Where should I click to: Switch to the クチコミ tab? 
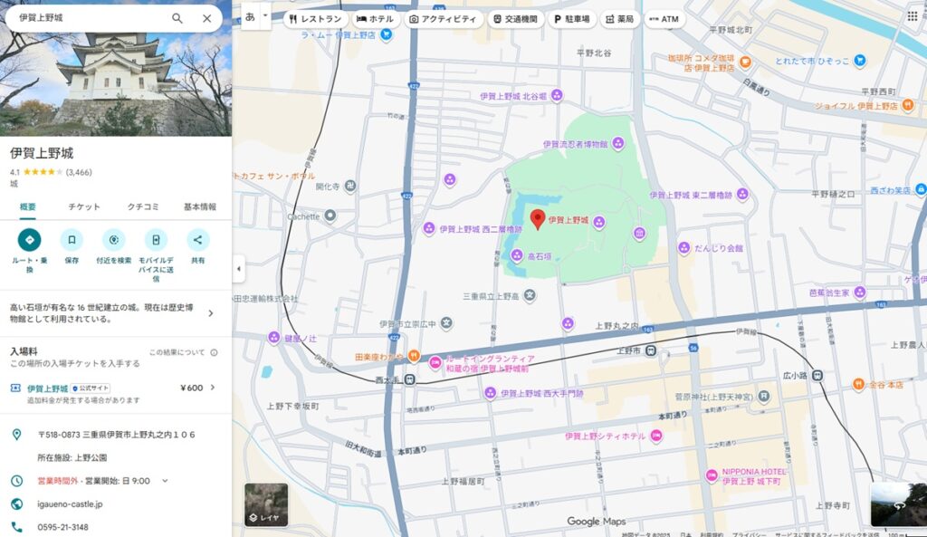144,206
